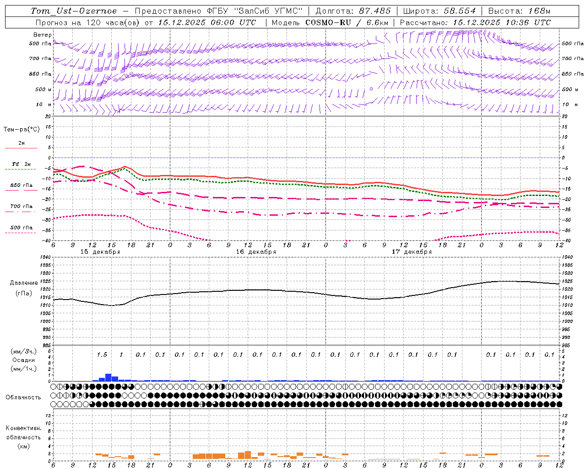586x469 pixels.
Task: Click the 'Давление' pressure panel label
Action: [23, 283]
